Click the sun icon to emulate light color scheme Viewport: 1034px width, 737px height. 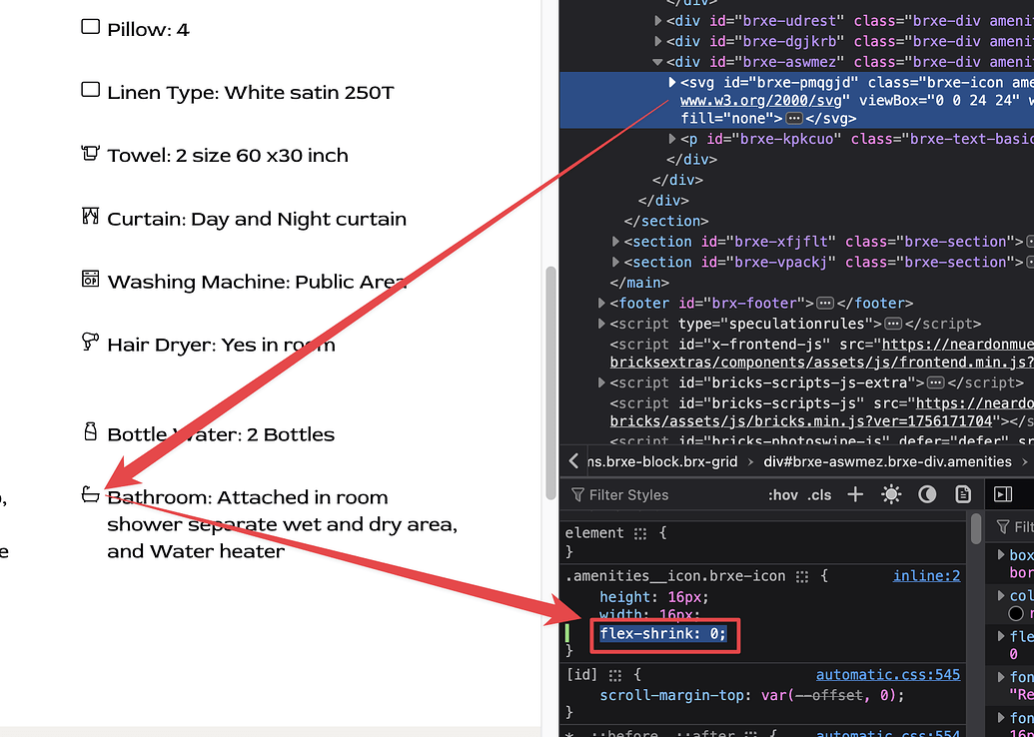point(891,493)
